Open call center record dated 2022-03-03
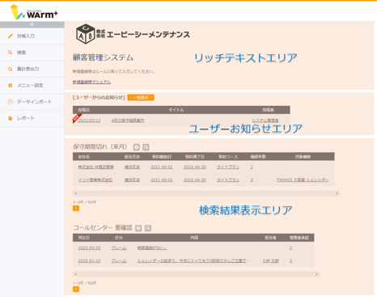 (x=89, y=248)
